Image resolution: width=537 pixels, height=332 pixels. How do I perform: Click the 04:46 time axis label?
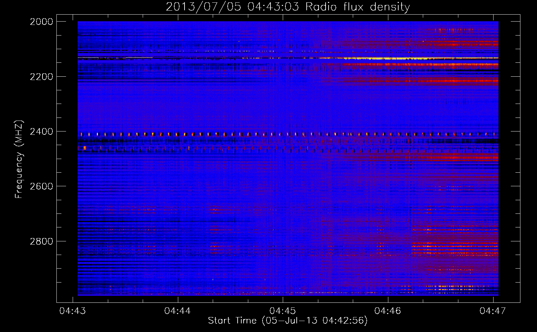[x=388, y=311]
